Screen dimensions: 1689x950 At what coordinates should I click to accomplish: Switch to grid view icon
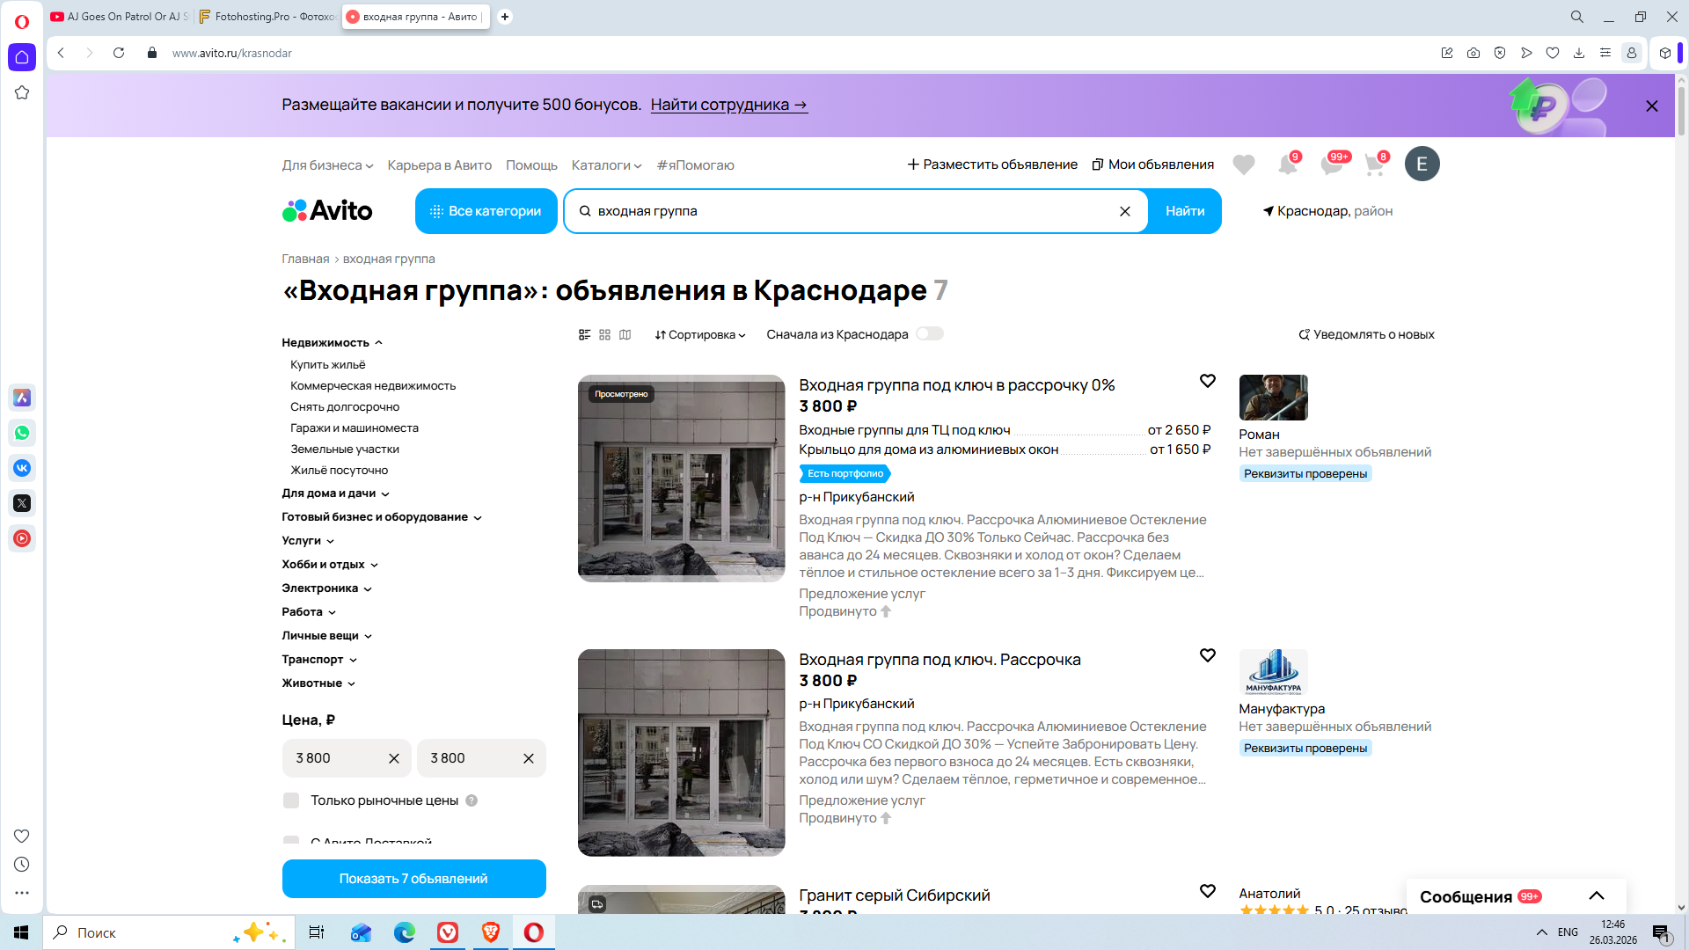(604, 335)
